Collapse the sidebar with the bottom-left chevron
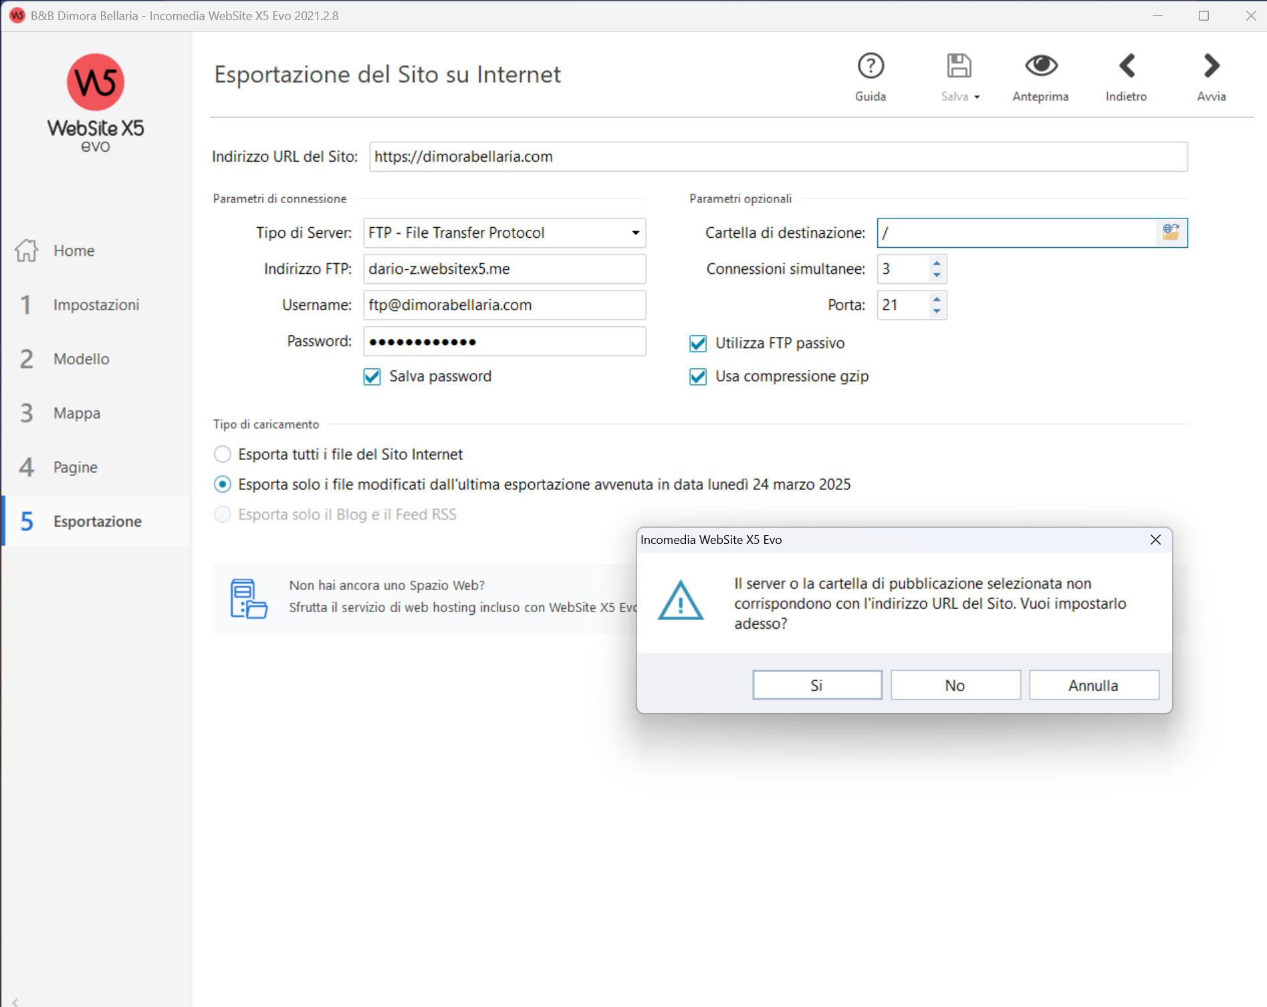The width and height of the screenshot is (1267, 1007). [15, 1001]
